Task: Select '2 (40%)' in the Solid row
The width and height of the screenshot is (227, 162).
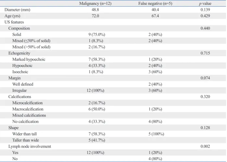Action: coord(155,34)
